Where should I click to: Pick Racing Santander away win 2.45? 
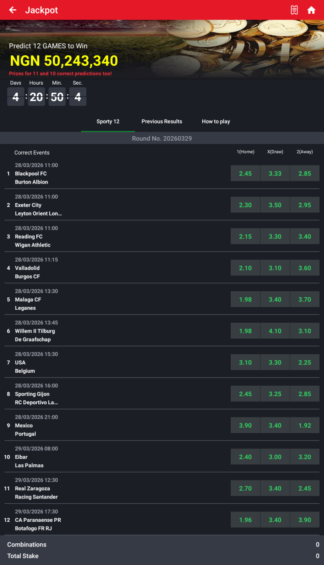305,489
